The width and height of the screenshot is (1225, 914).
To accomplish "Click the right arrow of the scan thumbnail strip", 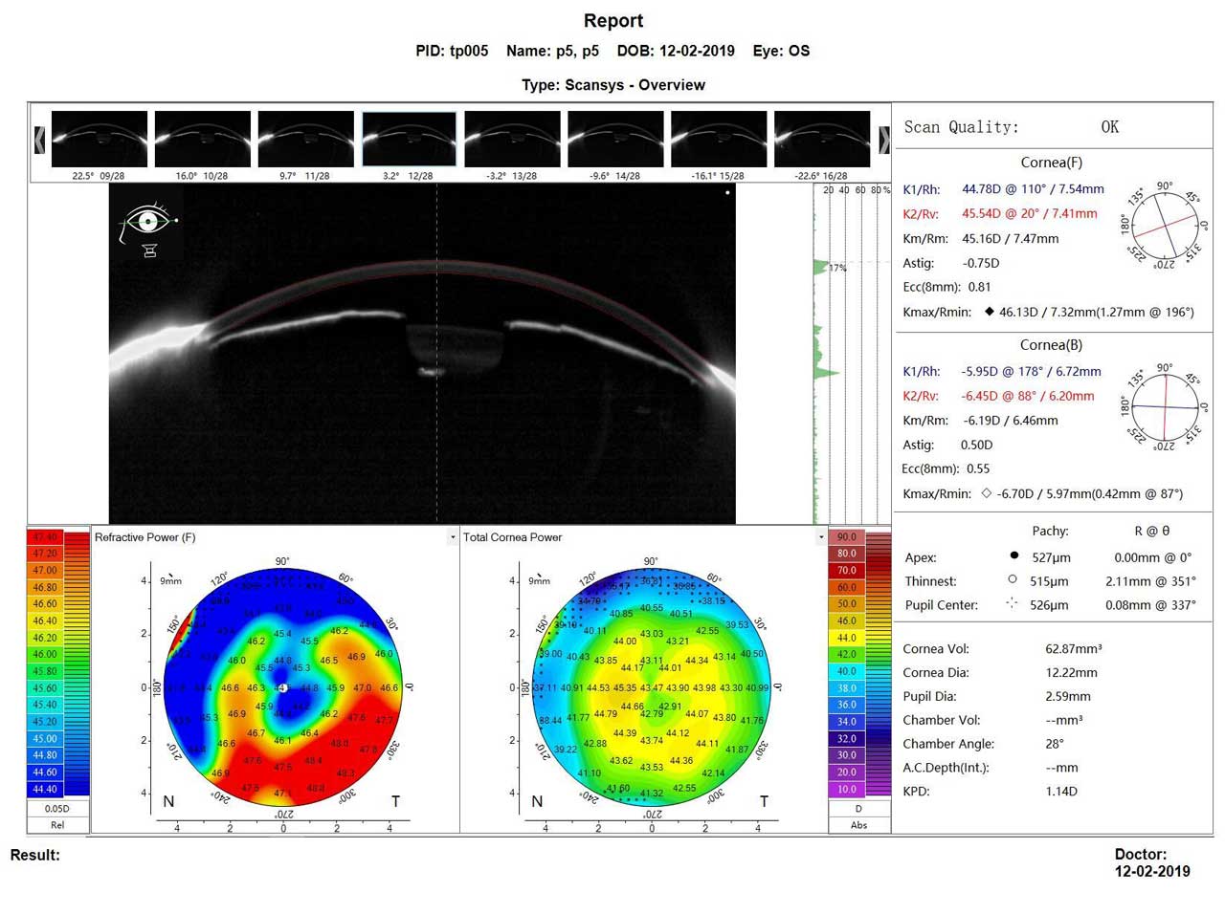I will tap(883, 140).
